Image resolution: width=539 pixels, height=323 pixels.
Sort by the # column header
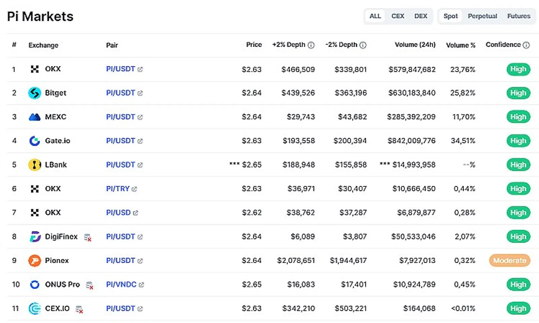pos(14,45)
